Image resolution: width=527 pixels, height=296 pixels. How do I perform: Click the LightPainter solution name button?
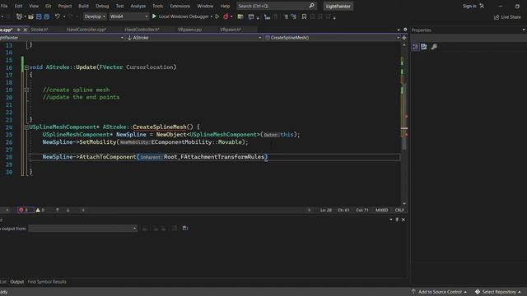coord(338,6)
